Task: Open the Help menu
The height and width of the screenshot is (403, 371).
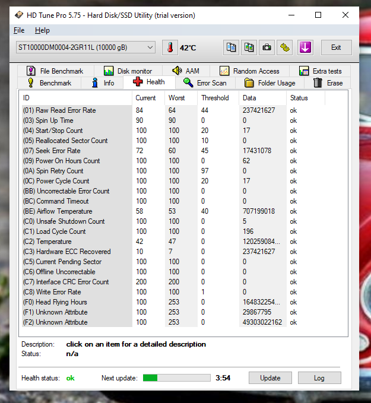Action: click(x=42, y=30)
